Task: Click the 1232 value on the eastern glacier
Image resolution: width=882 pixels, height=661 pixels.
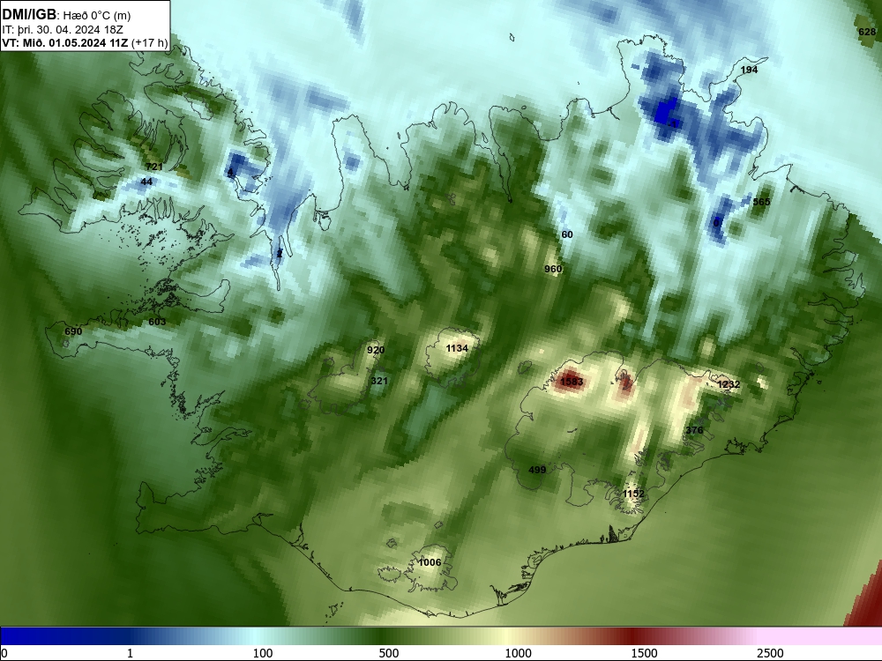Action: [729, 384]
